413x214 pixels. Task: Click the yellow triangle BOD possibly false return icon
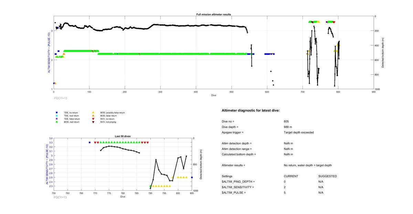93,113
